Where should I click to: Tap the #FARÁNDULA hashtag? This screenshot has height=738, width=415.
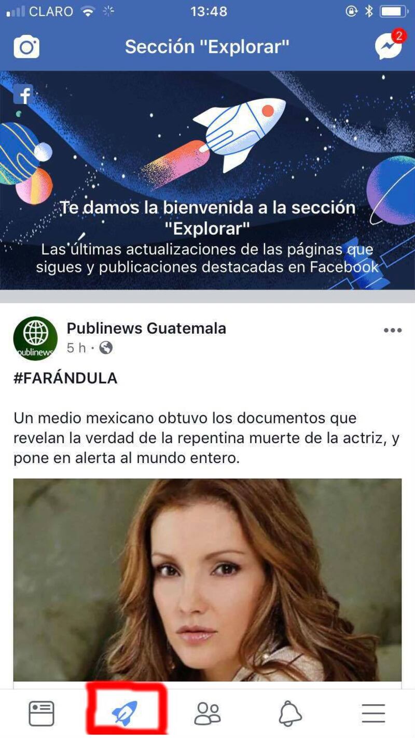[65, 378]
